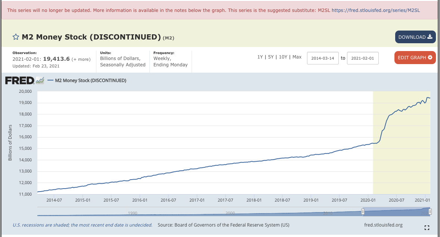Select the 1Y time range
440x237 pixels.
pyautogui.click(x=260, y=57)
